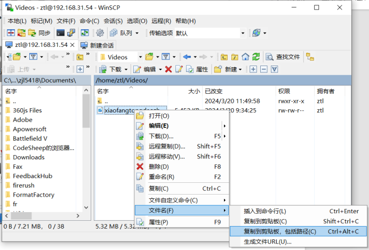369x250 pixels.
Task: Click the red delete X toolbar icon
Action: (x=169, y=69)
